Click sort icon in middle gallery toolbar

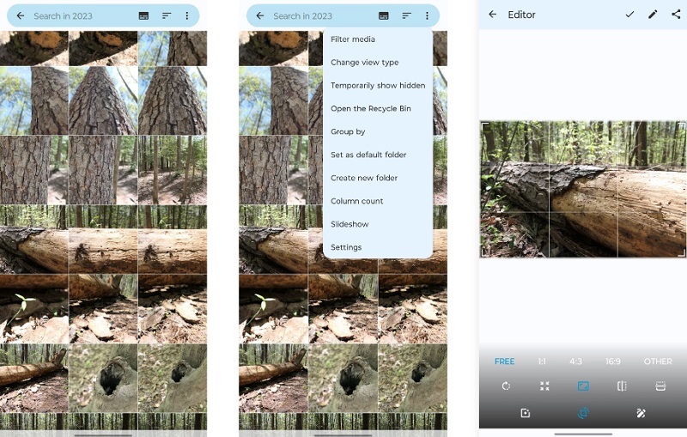(x=406, y=15)
